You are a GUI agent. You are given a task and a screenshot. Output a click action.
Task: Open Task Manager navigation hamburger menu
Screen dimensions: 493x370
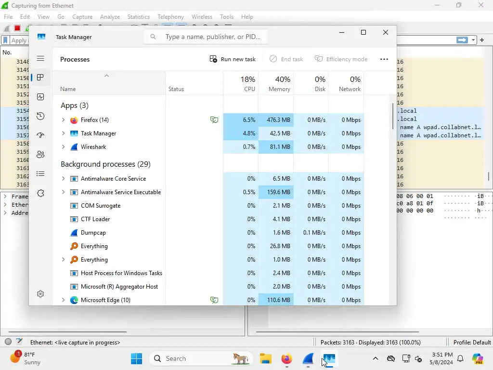pyautogui.click(x=40, y=58)
